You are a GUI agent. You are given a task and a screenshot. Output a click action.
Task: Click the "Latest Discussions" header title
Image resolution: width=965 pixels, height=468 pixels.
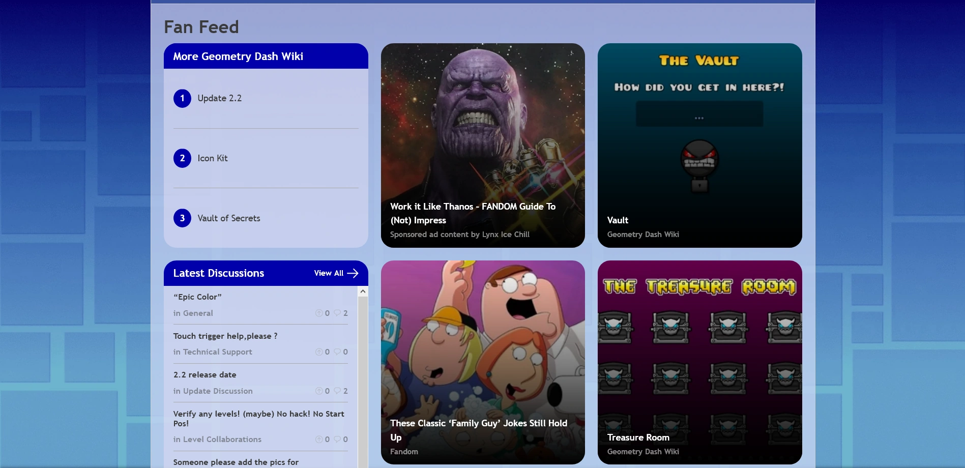point(219,273)
